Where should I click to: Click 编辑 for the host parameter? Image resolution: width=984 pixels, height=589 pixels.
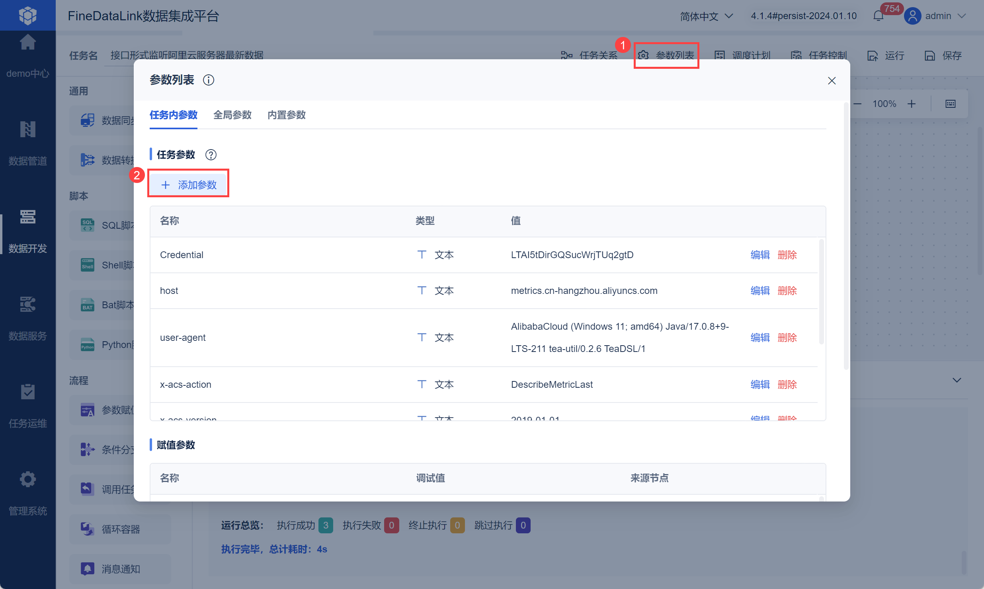coord(760,291)
